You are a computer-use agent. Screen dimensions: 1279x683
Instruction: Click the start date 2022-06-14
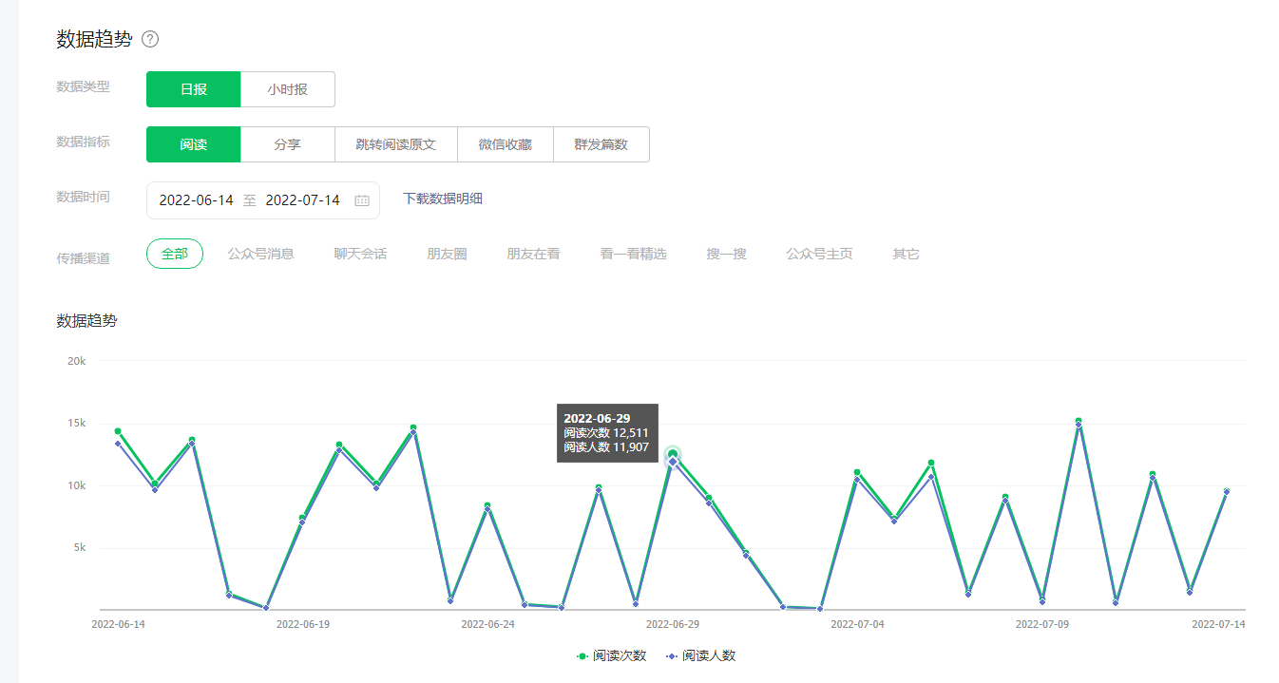tap(196, 200)
